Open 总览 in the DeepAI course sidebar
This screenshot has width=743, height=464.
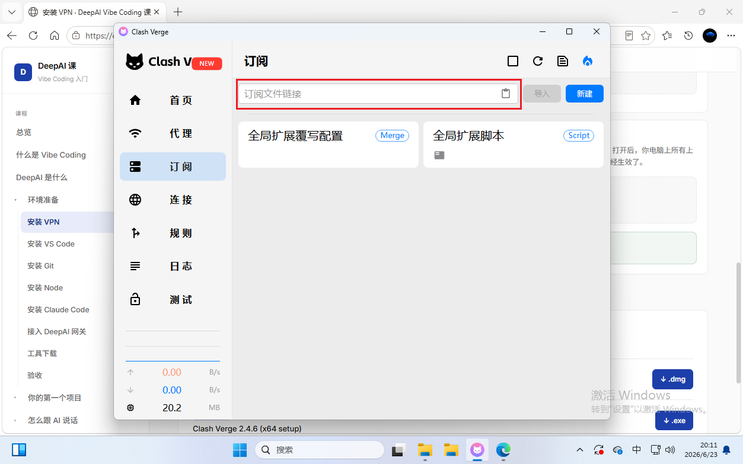[x=24, y=132]
